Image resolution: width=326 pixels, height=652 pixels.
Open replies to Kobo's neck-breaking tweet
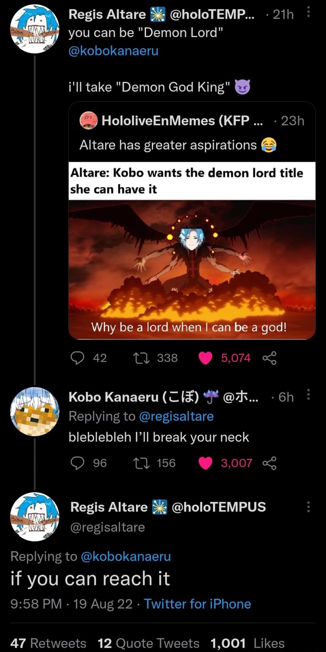(x=77, y=463)
